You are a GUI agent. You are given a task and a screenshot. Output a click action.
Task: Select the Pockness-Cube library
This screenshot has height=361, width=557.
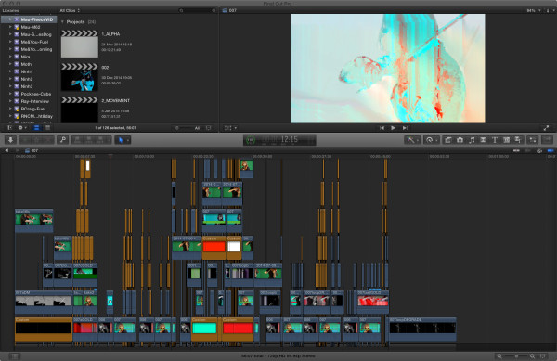click(35, 94)
